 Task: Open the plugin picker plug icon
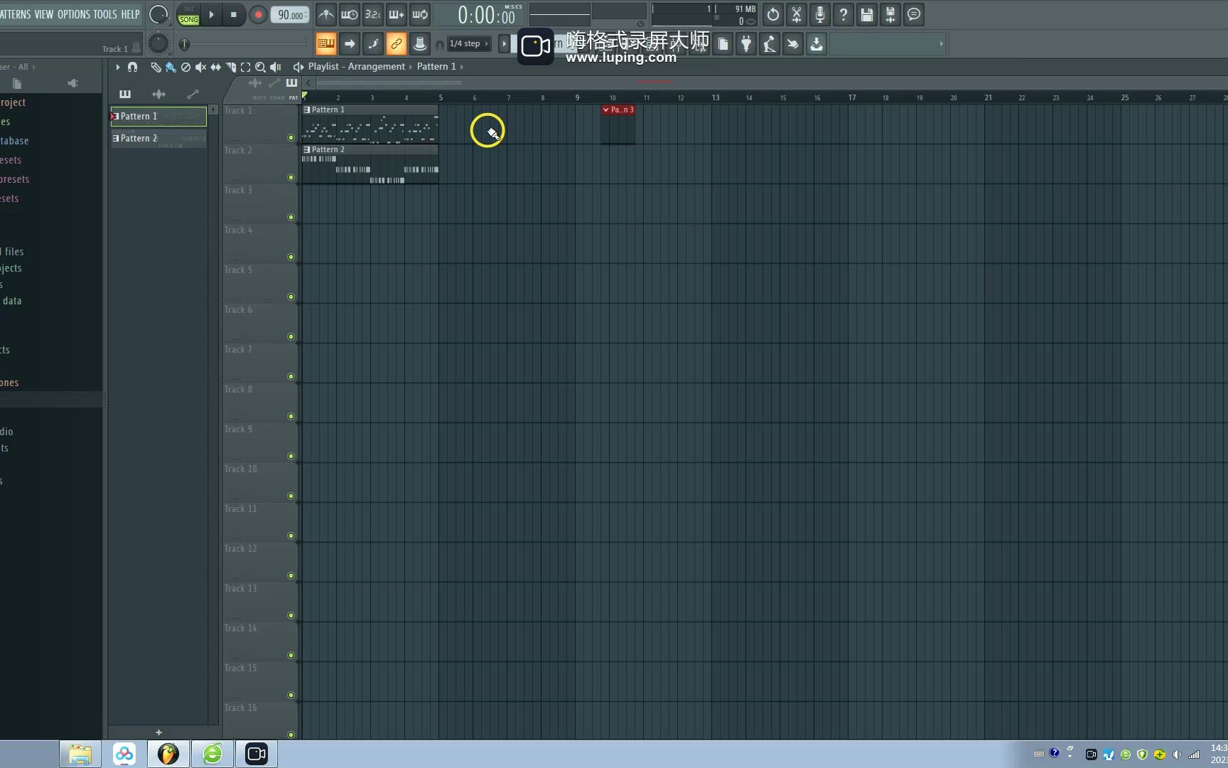click(x=746, y=44)
